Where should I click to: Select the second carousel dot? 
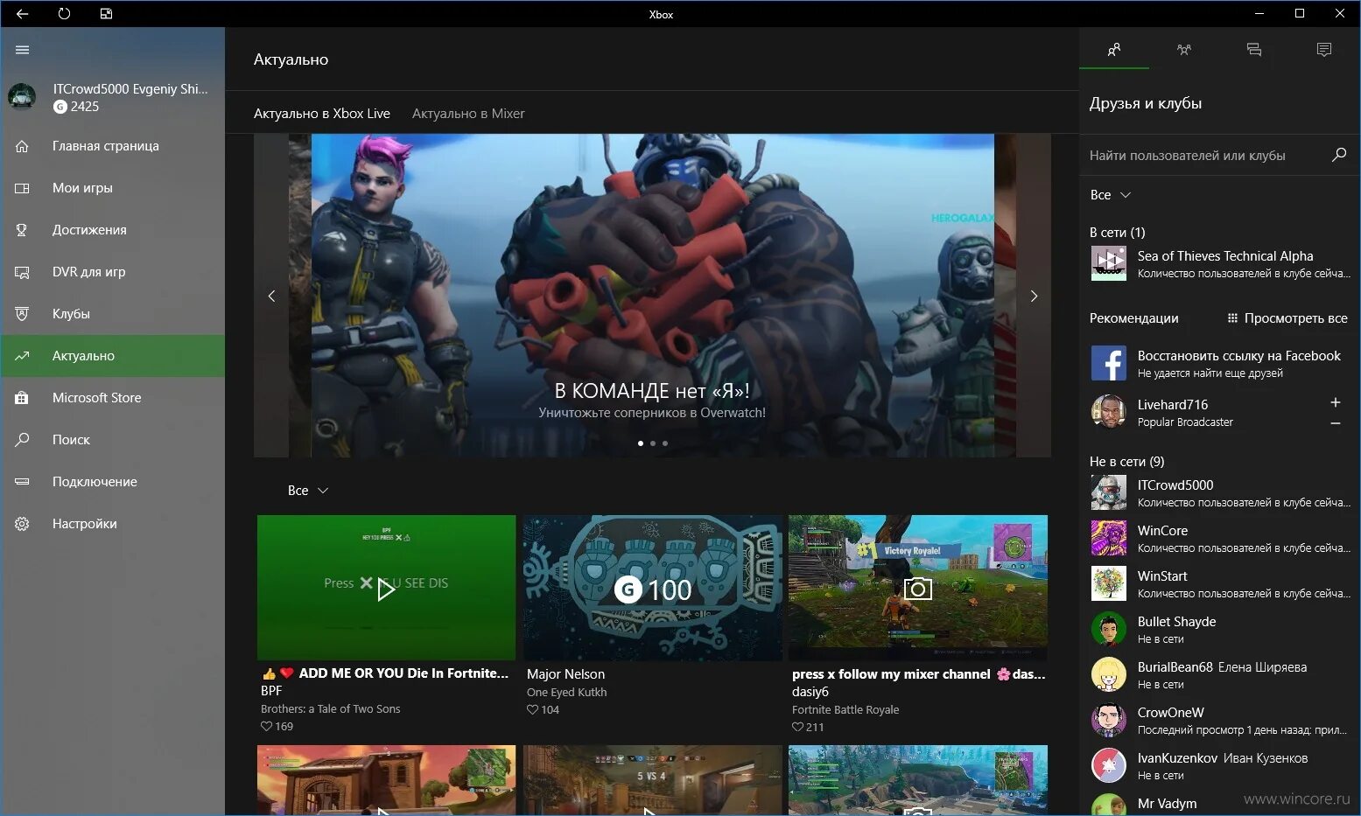[x=653, y=443]
